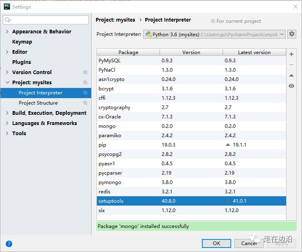This screenshot has width=302, height=252.
Task: Click the For current project icon
Action: click(213, 21)
